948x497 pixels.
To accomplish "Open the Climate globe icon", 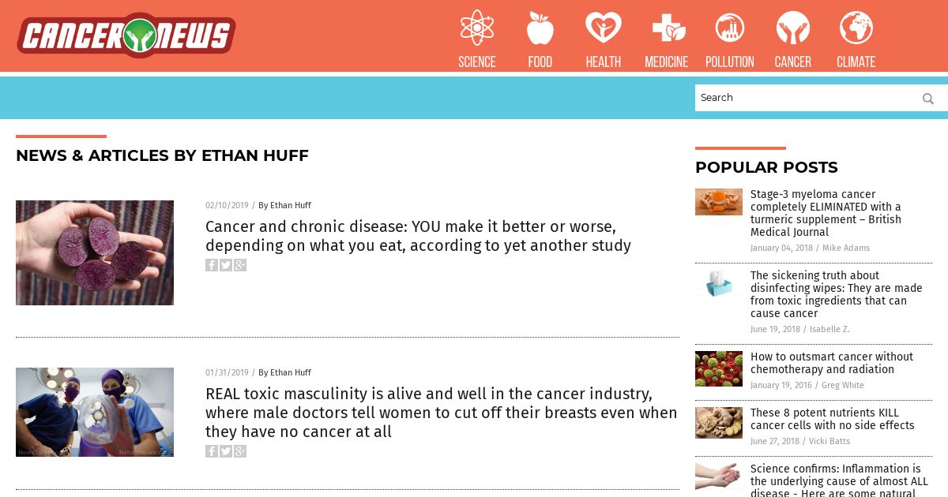I will click(x=856, y=28).
